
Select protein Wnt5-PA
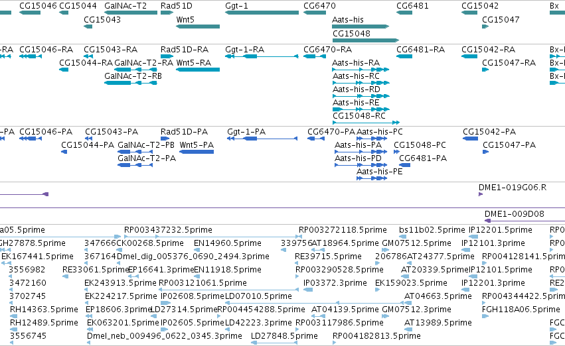click(x=197, y=145)
